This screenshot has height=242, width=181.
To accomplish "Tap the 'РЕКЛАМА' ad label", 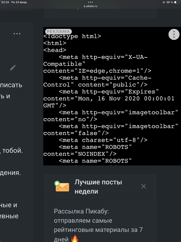I will 58,32.
